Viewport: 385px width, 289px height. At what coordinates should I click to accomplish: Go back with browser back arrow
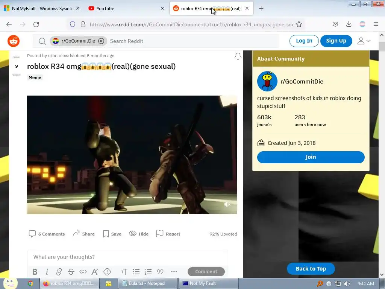9,24
